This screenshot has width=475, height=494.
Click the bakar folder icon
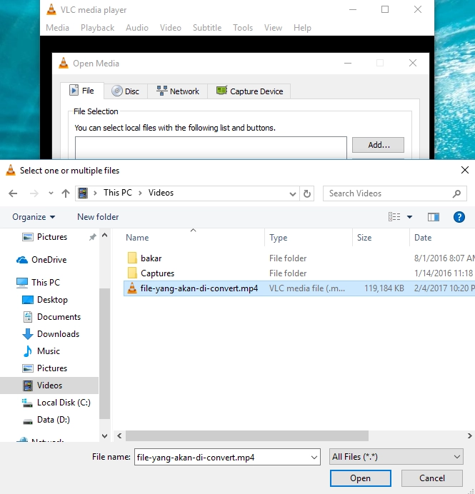(132, 258)
